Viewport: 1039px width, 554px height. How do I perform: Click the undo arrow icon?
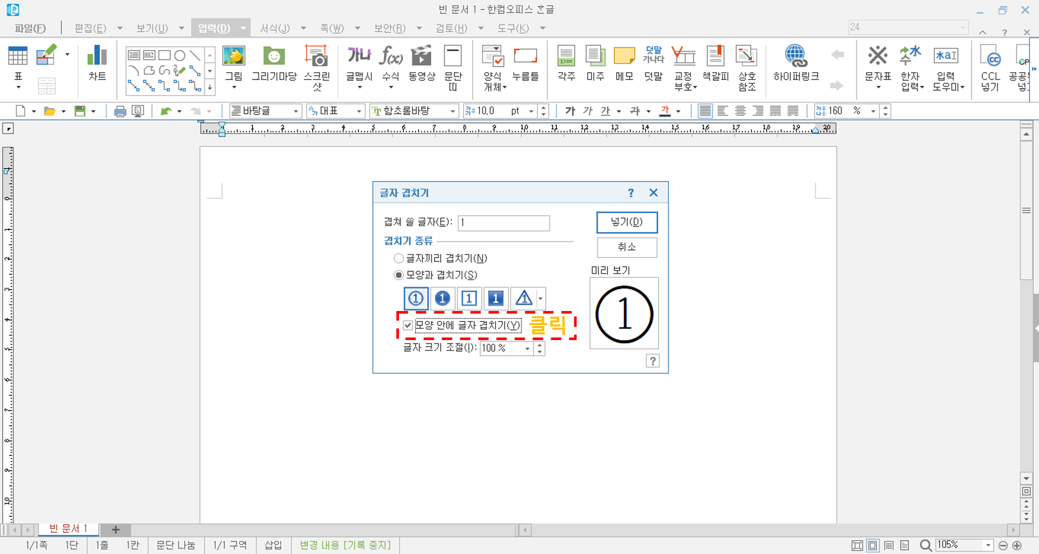pos(166,111)
